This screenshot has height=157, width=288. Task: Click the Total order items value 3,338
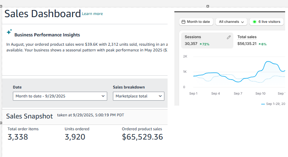pos(18,137)
